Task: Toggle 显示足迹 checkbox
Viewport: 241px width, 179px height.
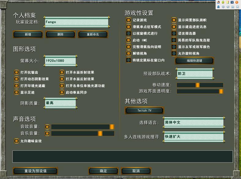Action: tap(17, 92)
